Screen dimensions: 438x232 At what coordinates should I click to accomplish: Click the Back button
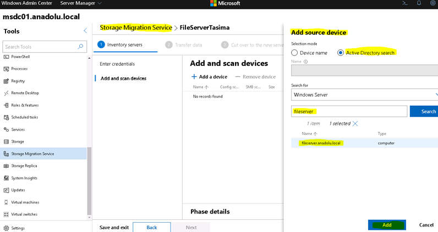click(x=152, y=227)
